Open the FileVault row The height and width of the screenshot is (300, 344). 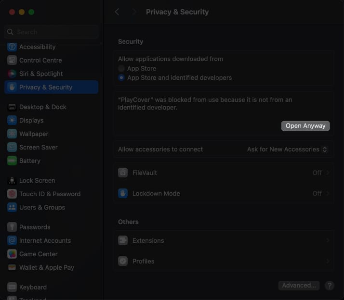click(224, 173)
